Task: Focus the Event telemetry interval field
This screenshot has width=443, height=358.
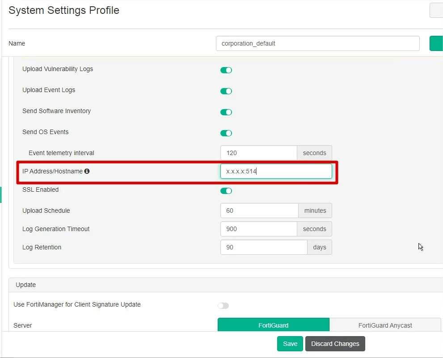Action: [x=259, y=153]
